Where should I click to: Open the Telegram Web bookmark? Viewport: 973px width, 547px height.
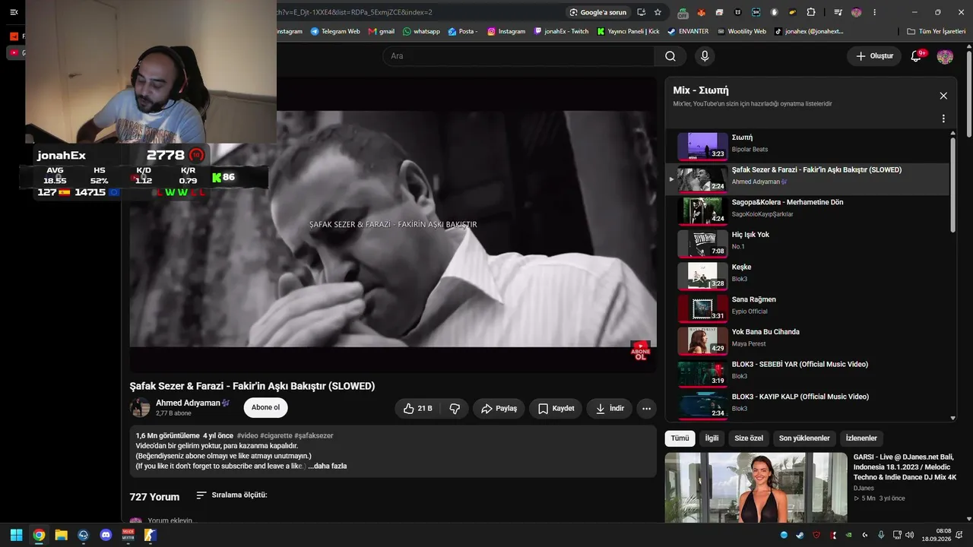pos(335,31)
